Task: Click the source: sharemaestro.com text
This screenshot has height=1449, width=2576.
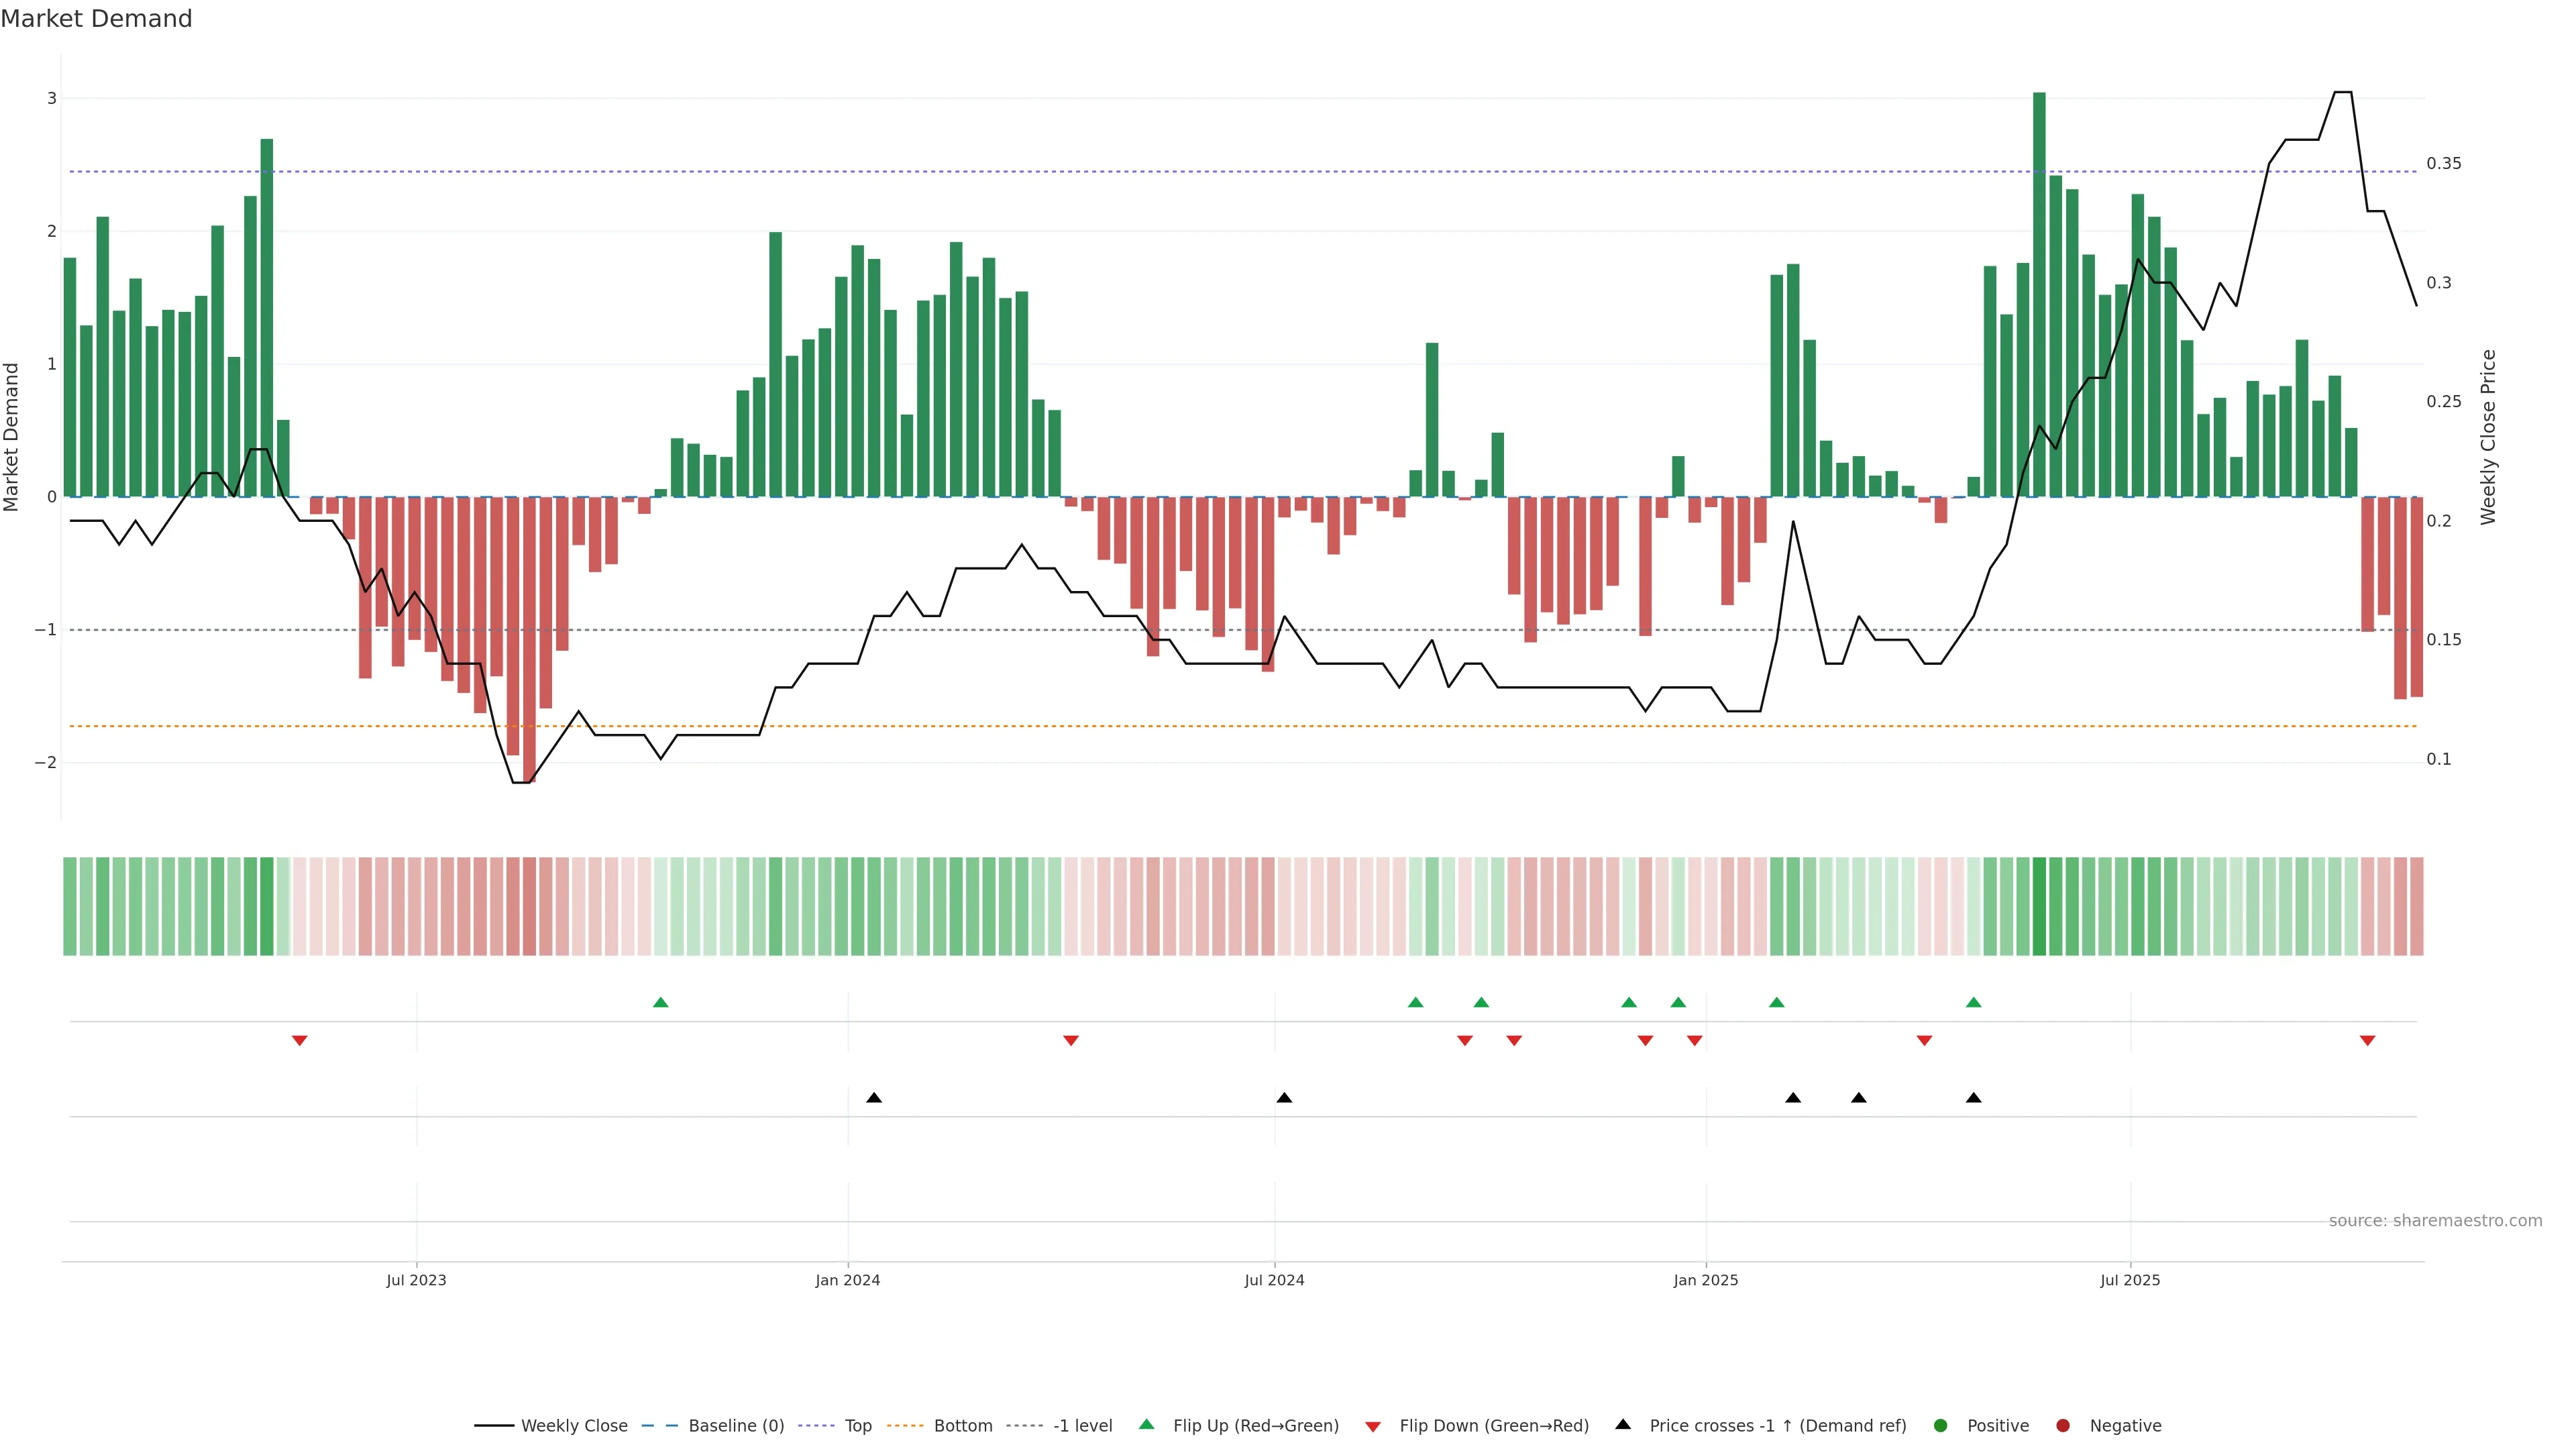Action: pyautogui.click(x=2435, y=1221)
